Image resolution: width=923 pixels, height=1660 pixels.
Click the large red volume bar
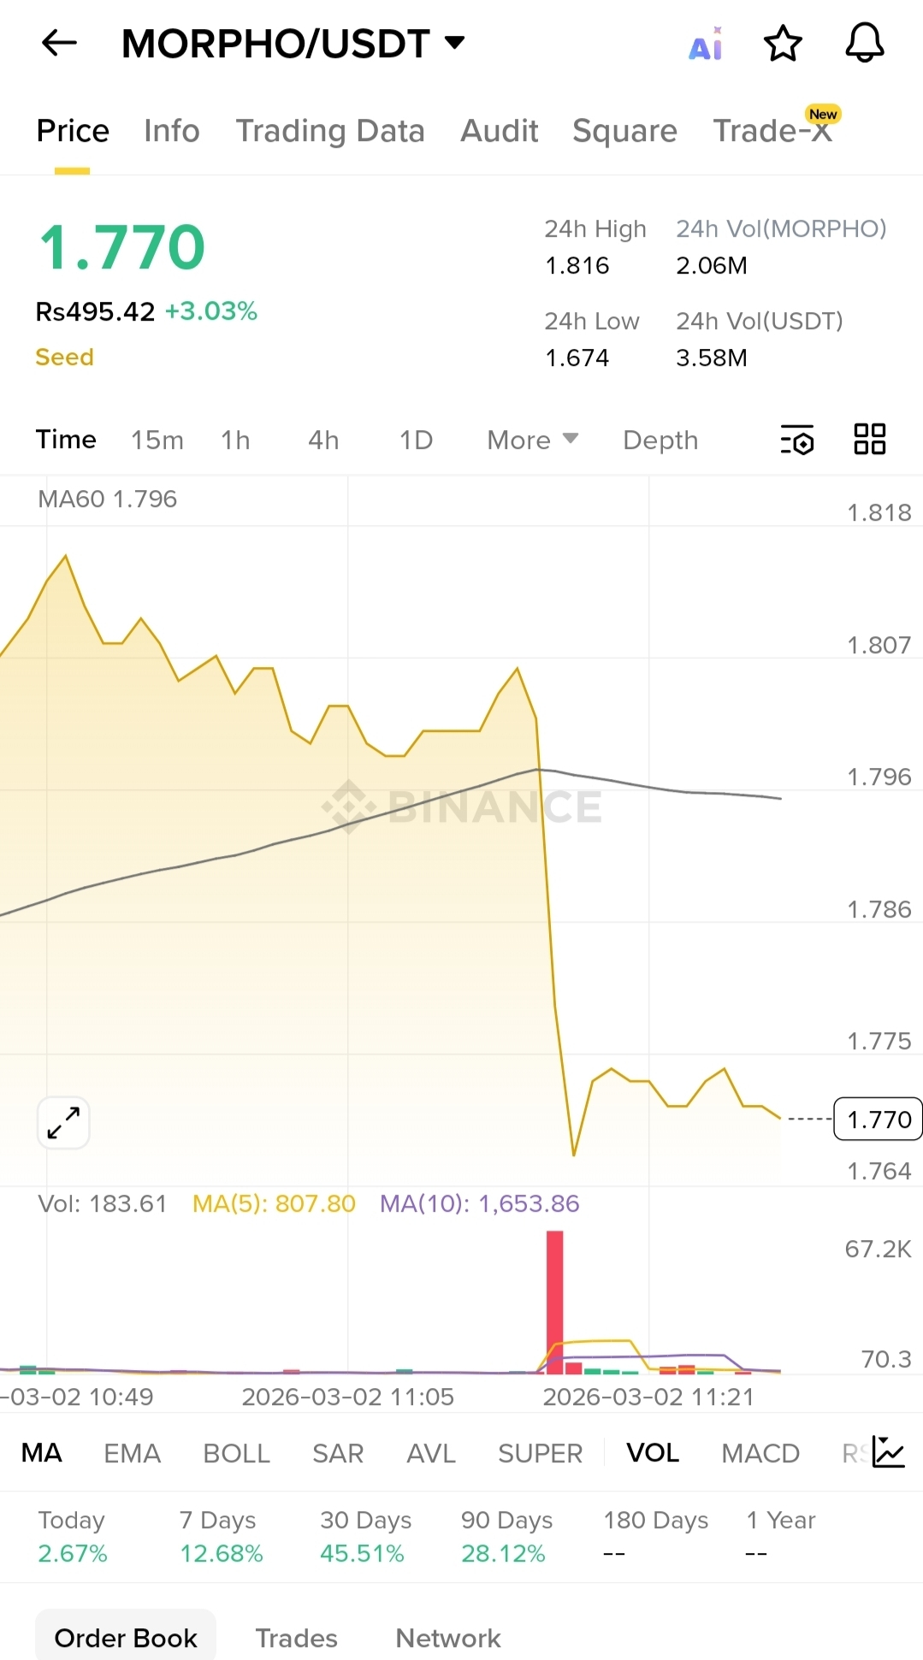pos(555,1302)
